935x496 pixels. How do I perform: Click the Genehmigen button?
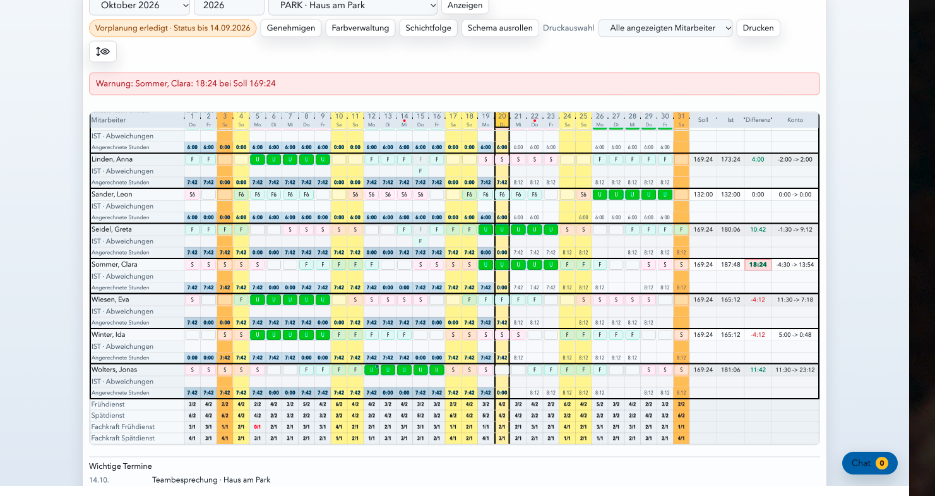pyautogui.click(x=291, y=28)
